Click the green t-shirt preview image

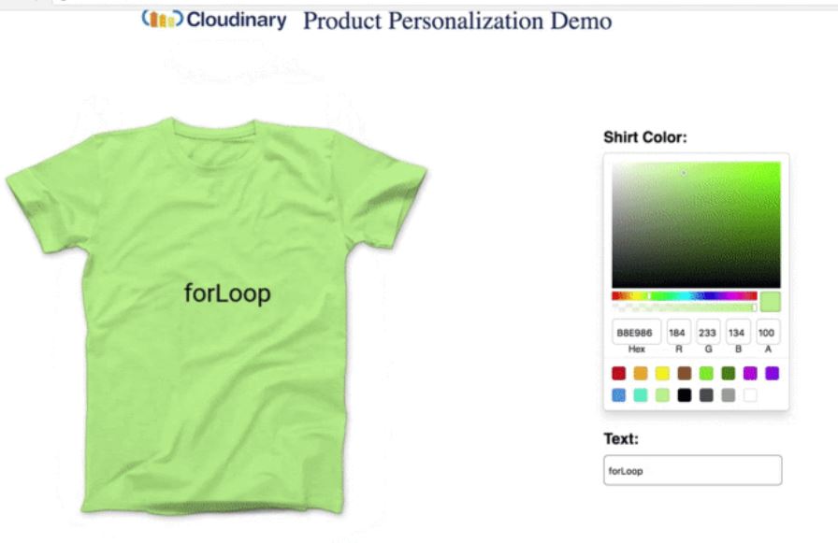click(216, 316)
